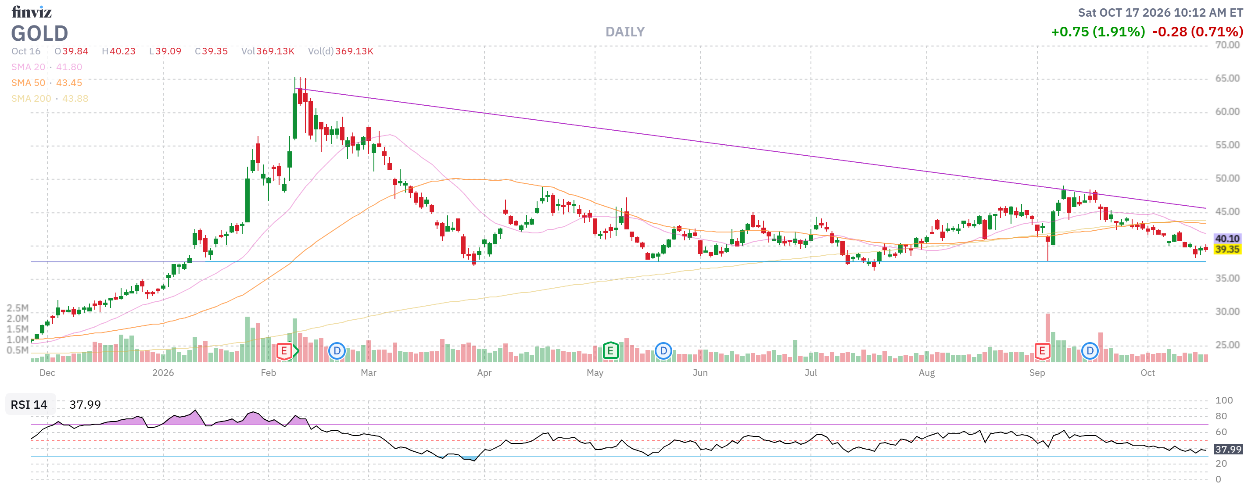The height and width of the screenshot is (493, 1255).
Task: Click the C 39.35 close value
Action: coord(212,52)
